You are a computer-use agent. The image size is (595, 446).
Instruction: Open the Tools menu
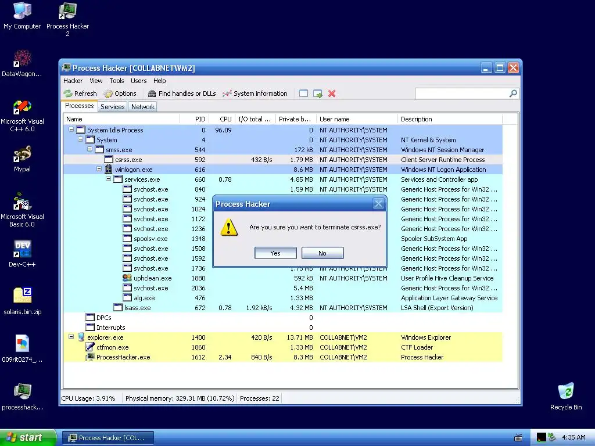(x=117, y=81)
